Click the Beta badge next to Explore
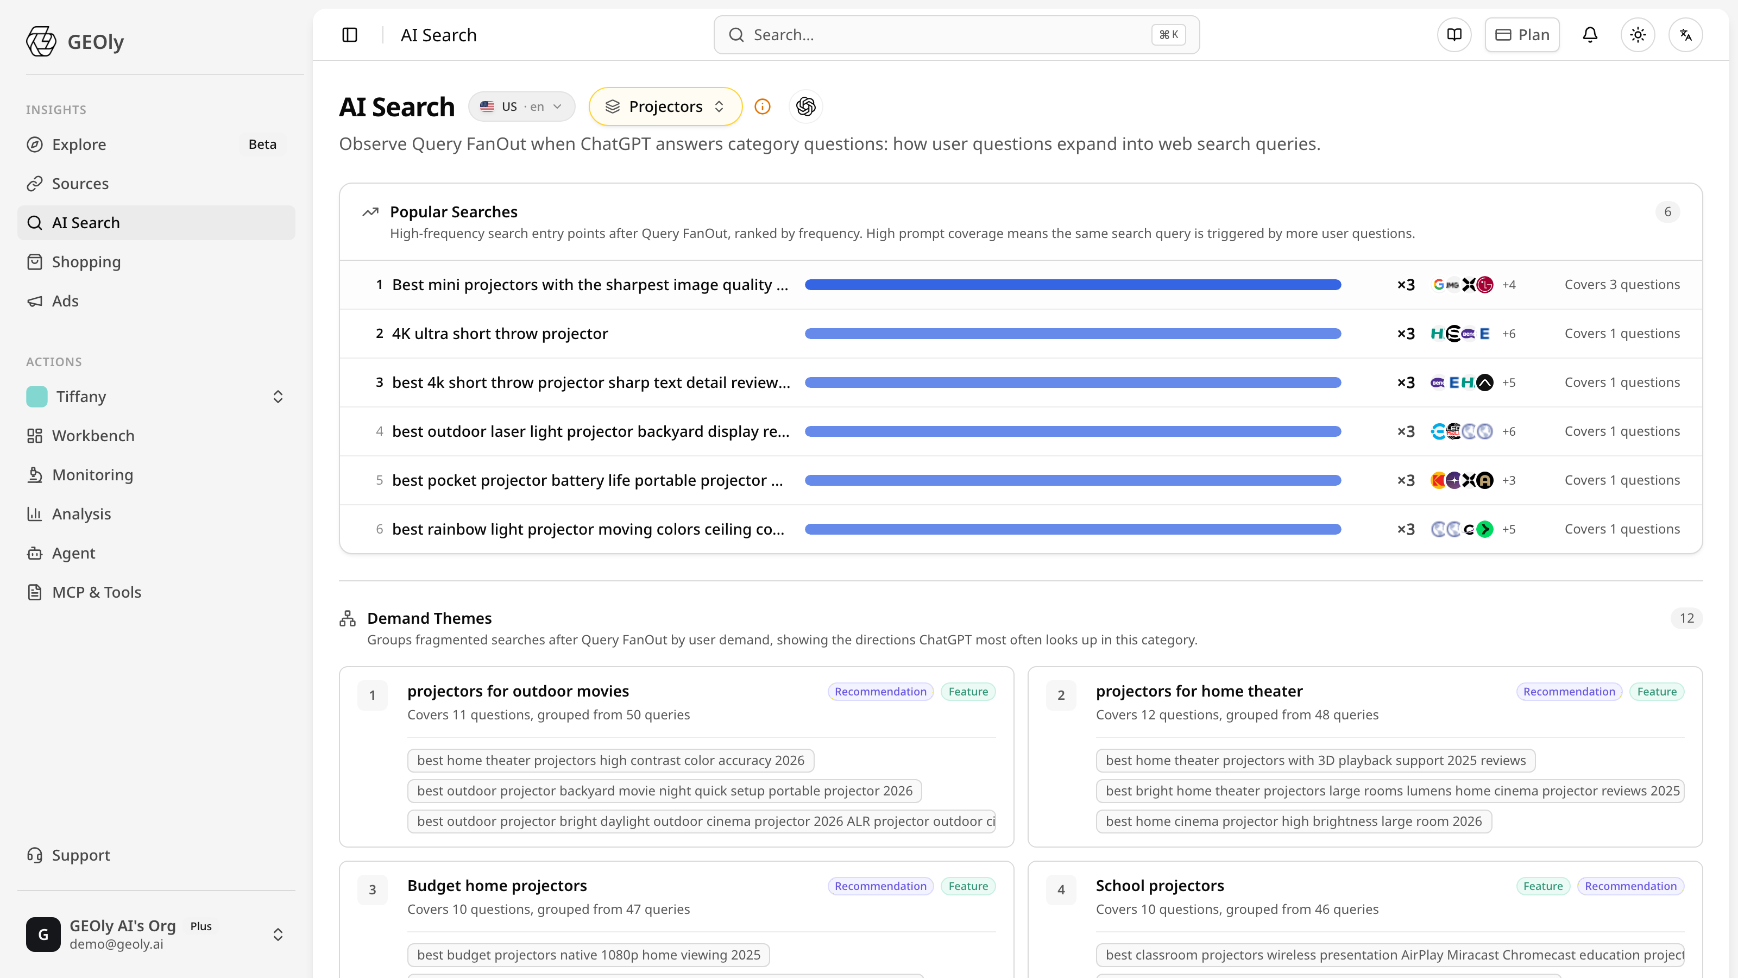 click(x=262, y=145)
